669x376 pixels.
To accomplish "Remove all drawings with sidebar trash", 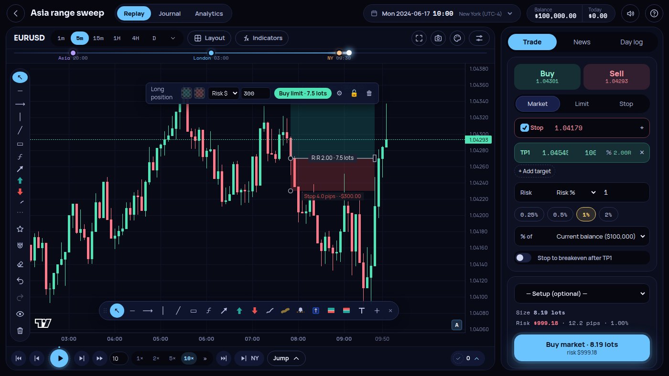I will 20,330.
